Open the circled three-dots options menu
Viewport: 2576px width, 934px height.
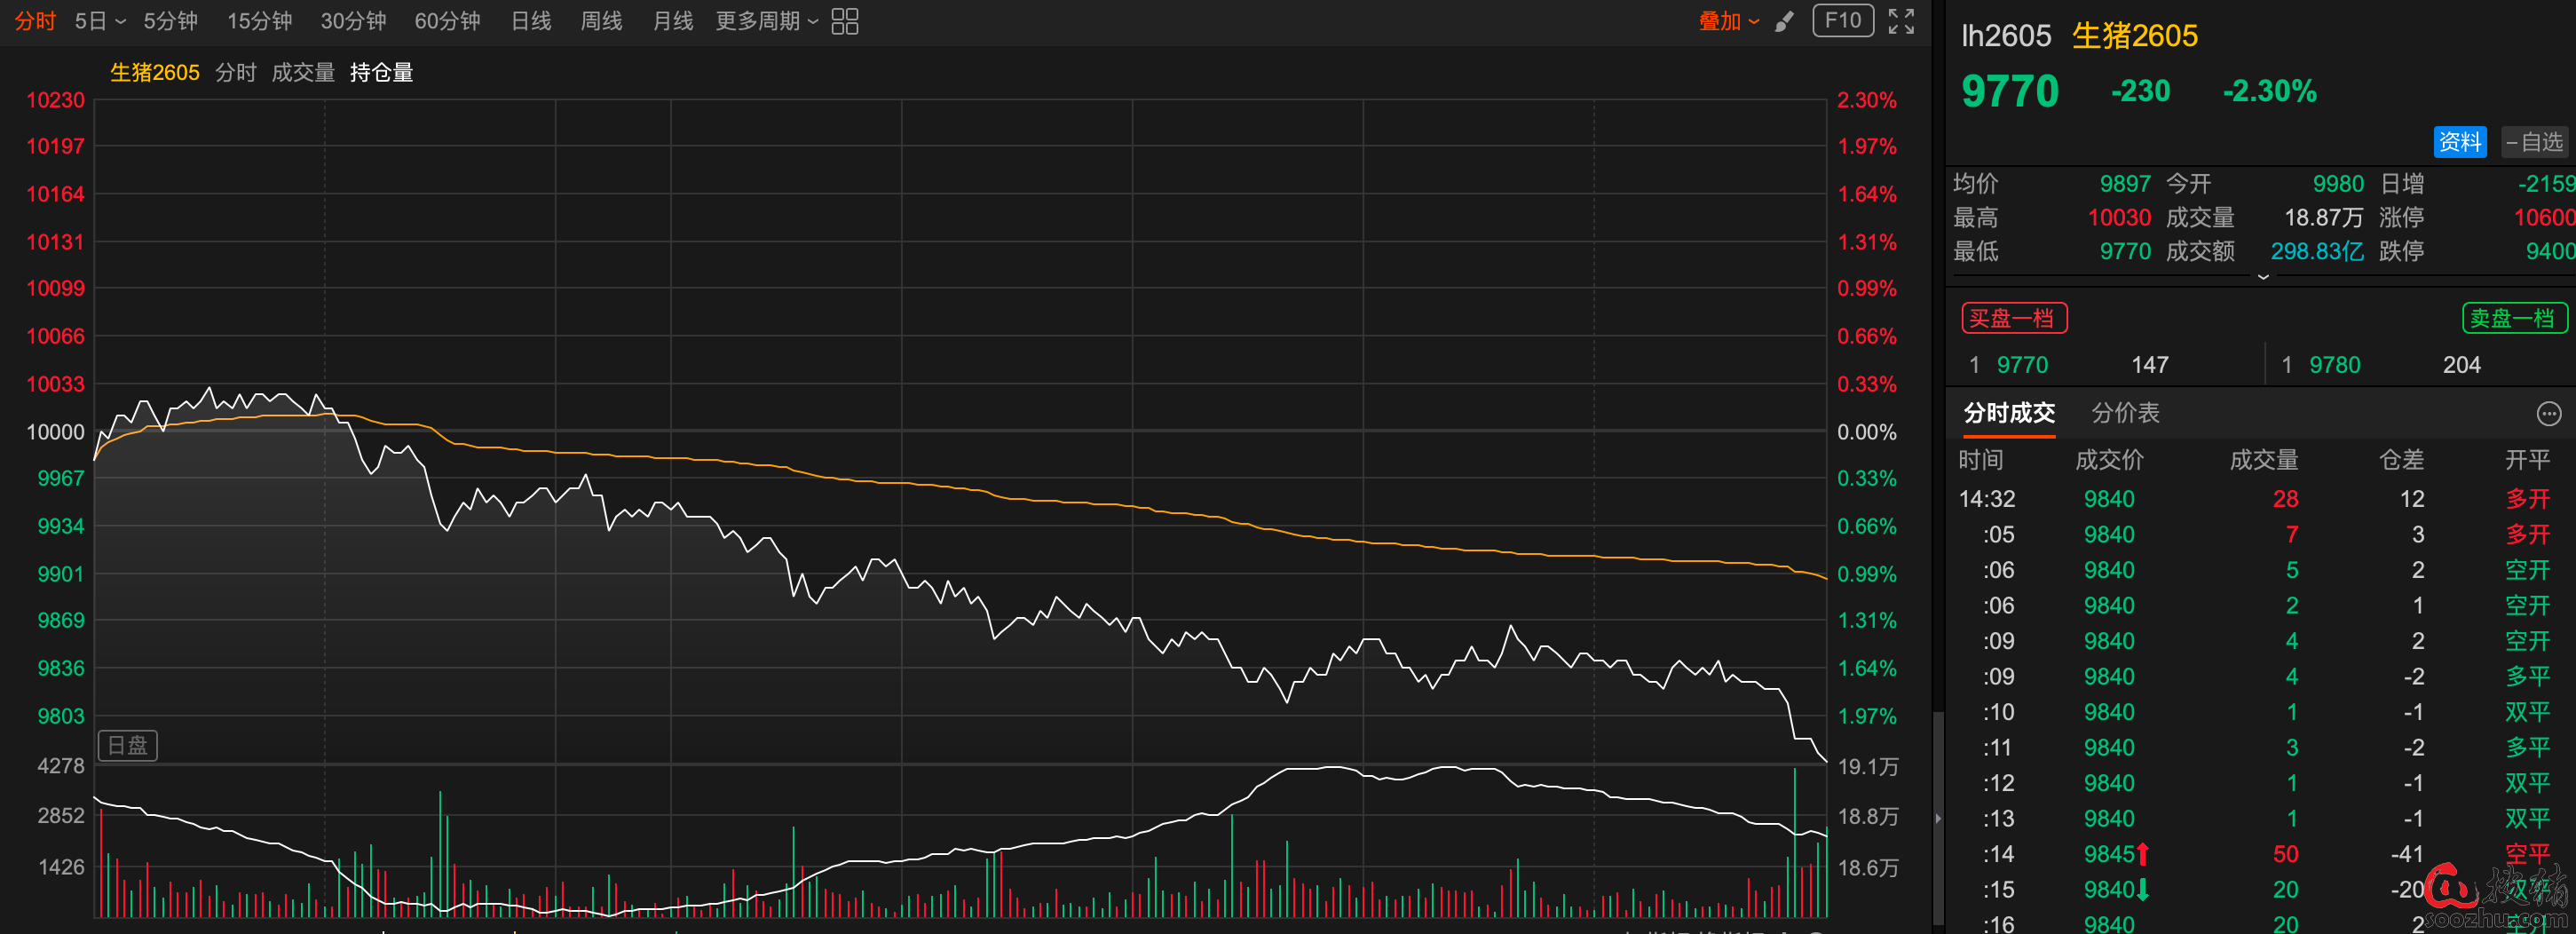(2548, 413)
